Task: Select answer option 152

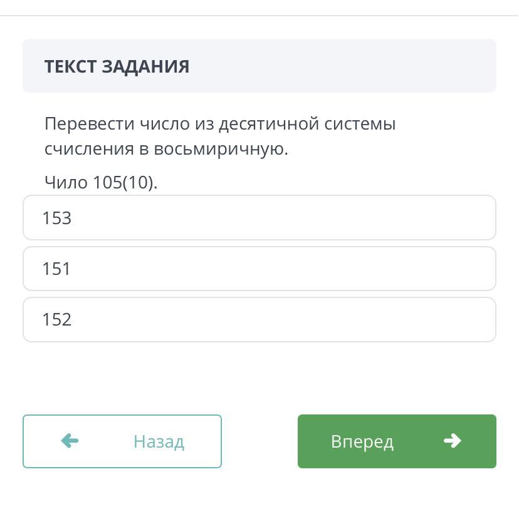Action: [x=259, y=319]
